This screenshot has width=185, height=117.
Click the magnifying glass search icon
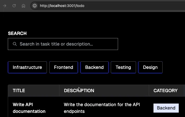pyautogui.click(x=15, y=44)
